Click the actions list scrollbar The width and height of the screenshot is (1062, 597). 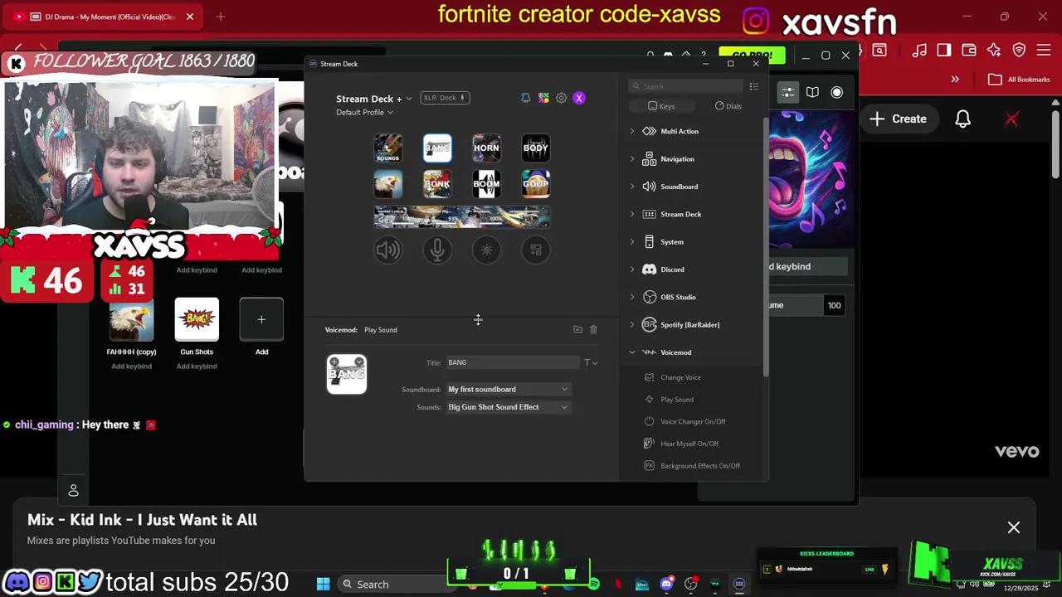point(765,249)
